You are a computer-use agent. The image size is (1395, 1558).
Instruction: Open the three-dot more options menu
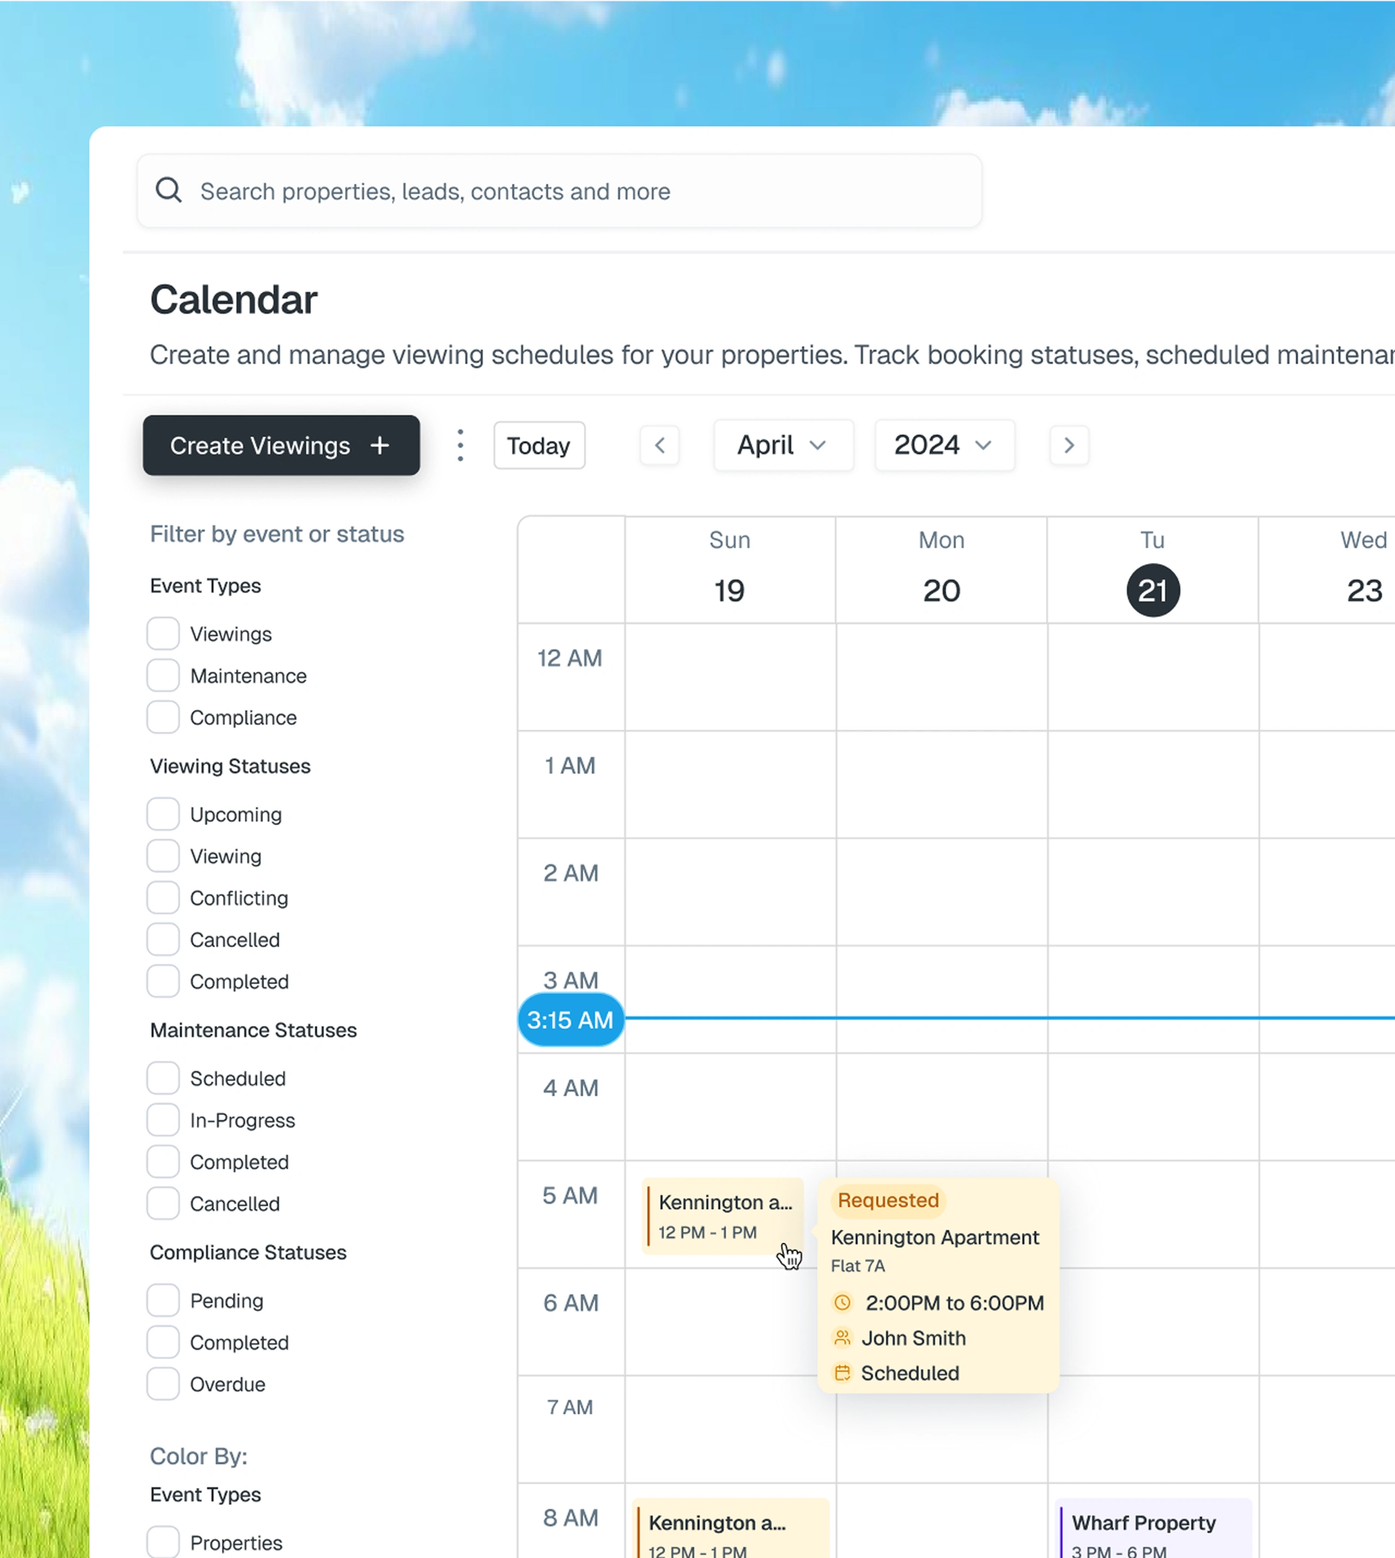pos(460,445)
